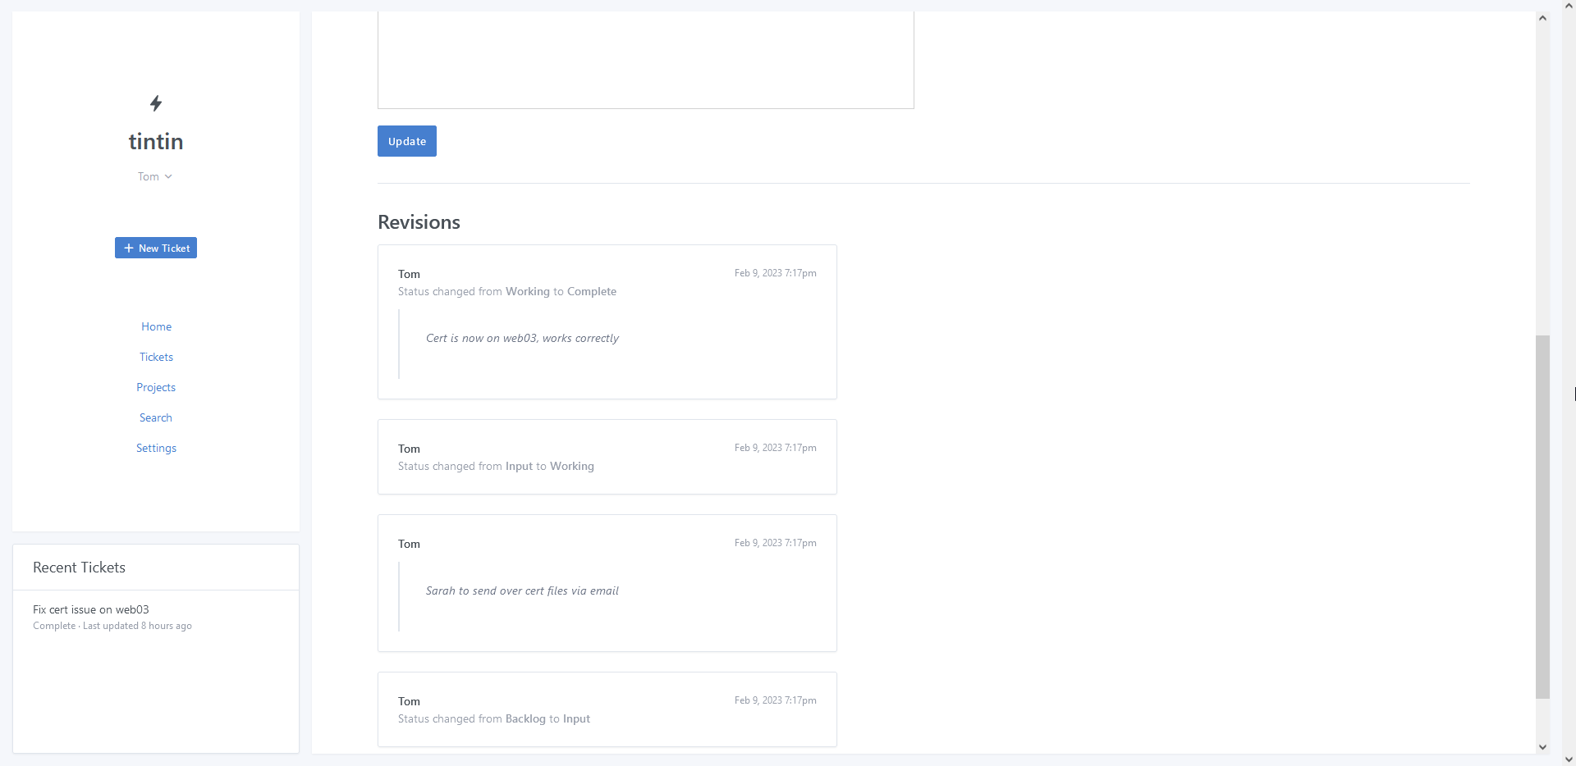Click the Sarah to send over cert files comment
Image resolution: width=1576 pixels, height=766 pixels.
coord(522,590)
